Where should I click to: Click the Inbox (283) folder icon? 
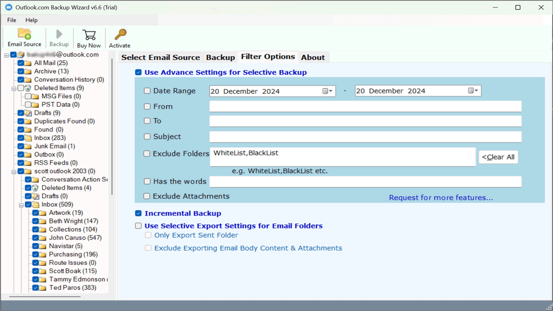(x=28, y=138)
